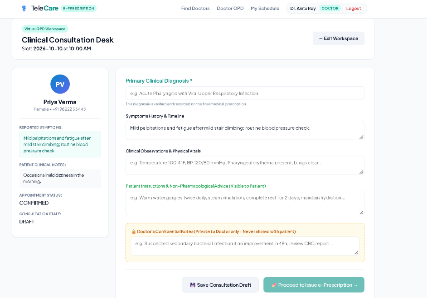Click the 'Occasional mild dizziness' patient note
Viewport: 427px width, 298px height.
60,179
